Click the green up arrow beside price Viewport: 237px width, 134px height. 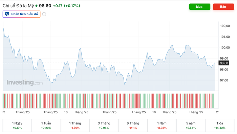[x=36, y=6]
